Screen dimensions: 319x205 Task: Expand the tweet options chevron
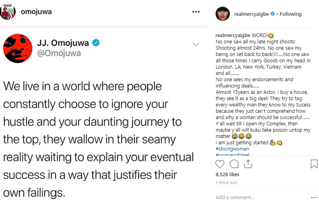195,45
